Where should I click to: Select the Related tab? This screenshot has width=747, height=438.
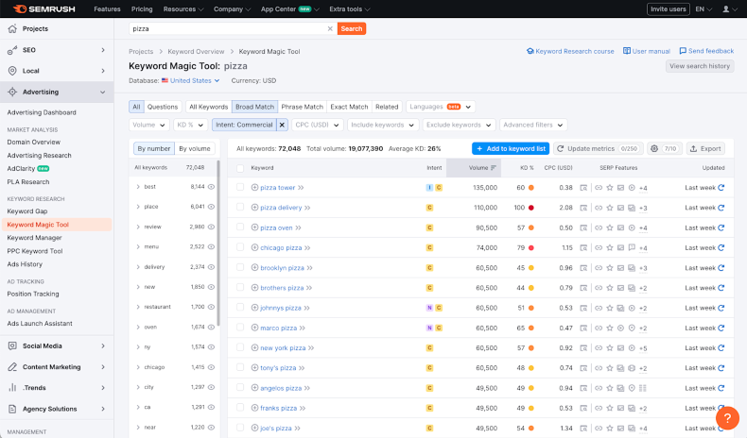tap(387, 107)
